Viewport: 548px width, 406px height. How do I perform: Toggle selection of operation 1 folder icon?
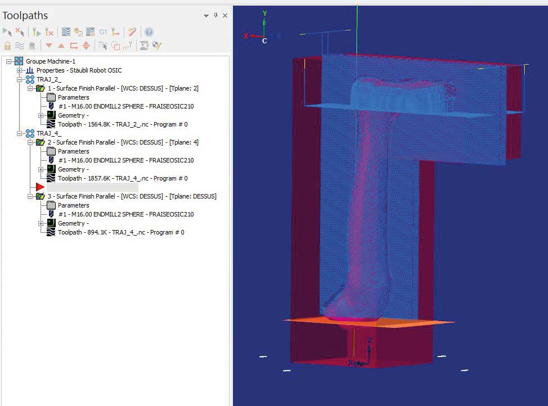pos(41,88)
